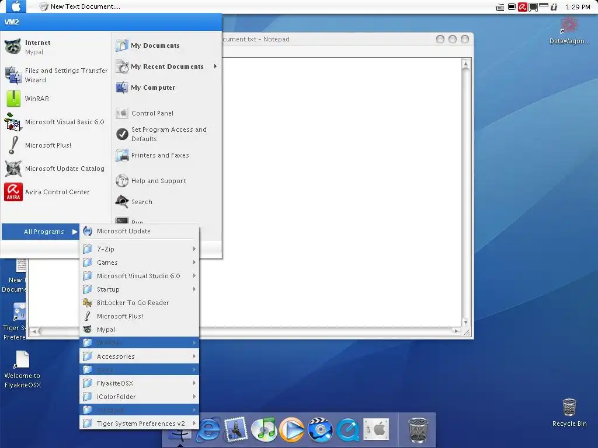Screen dimensions: 598x448
Task: Open System Preferences Apple switch dock icon
Action: click(376, 429)
